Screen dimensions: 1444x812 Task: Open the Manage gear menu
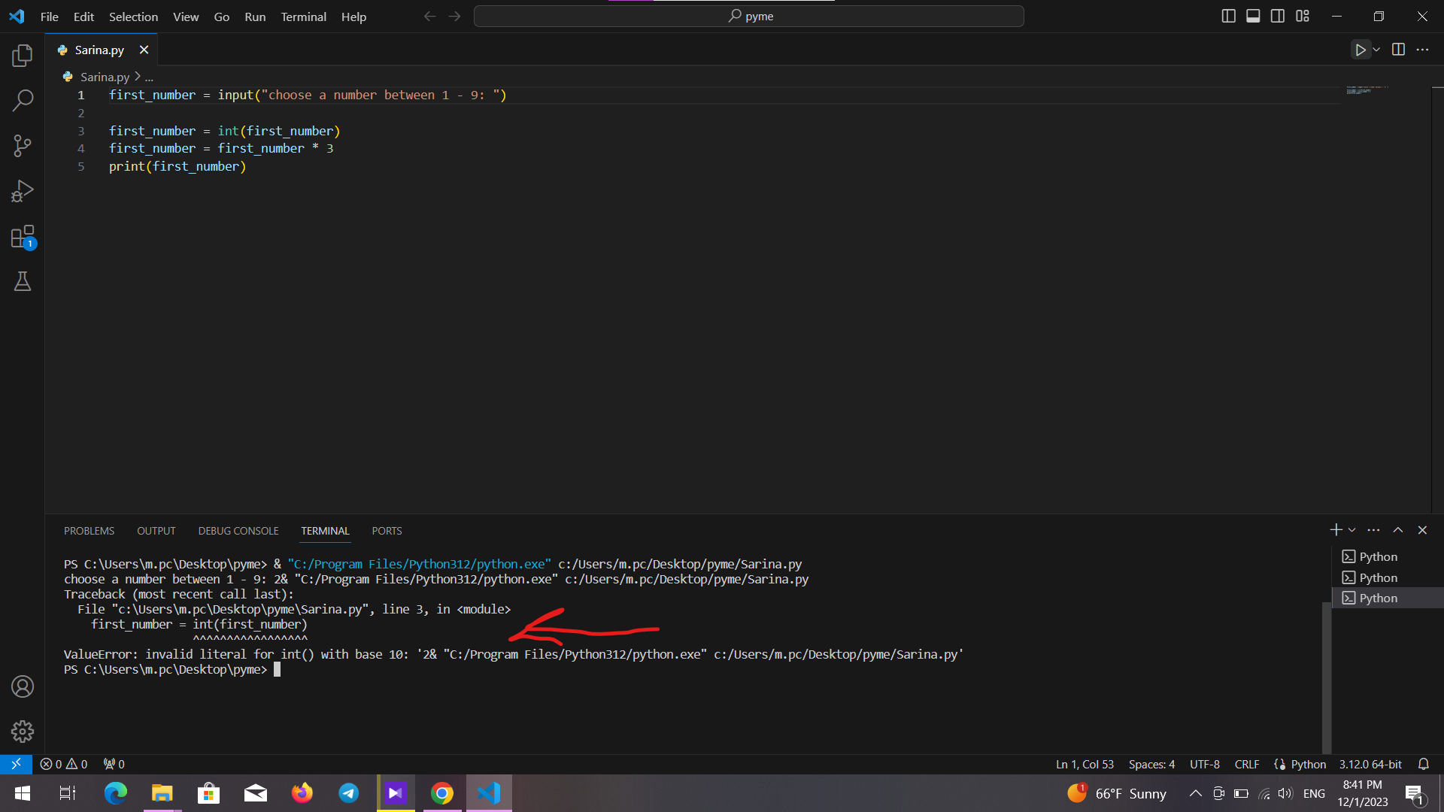tap(23, 732)
